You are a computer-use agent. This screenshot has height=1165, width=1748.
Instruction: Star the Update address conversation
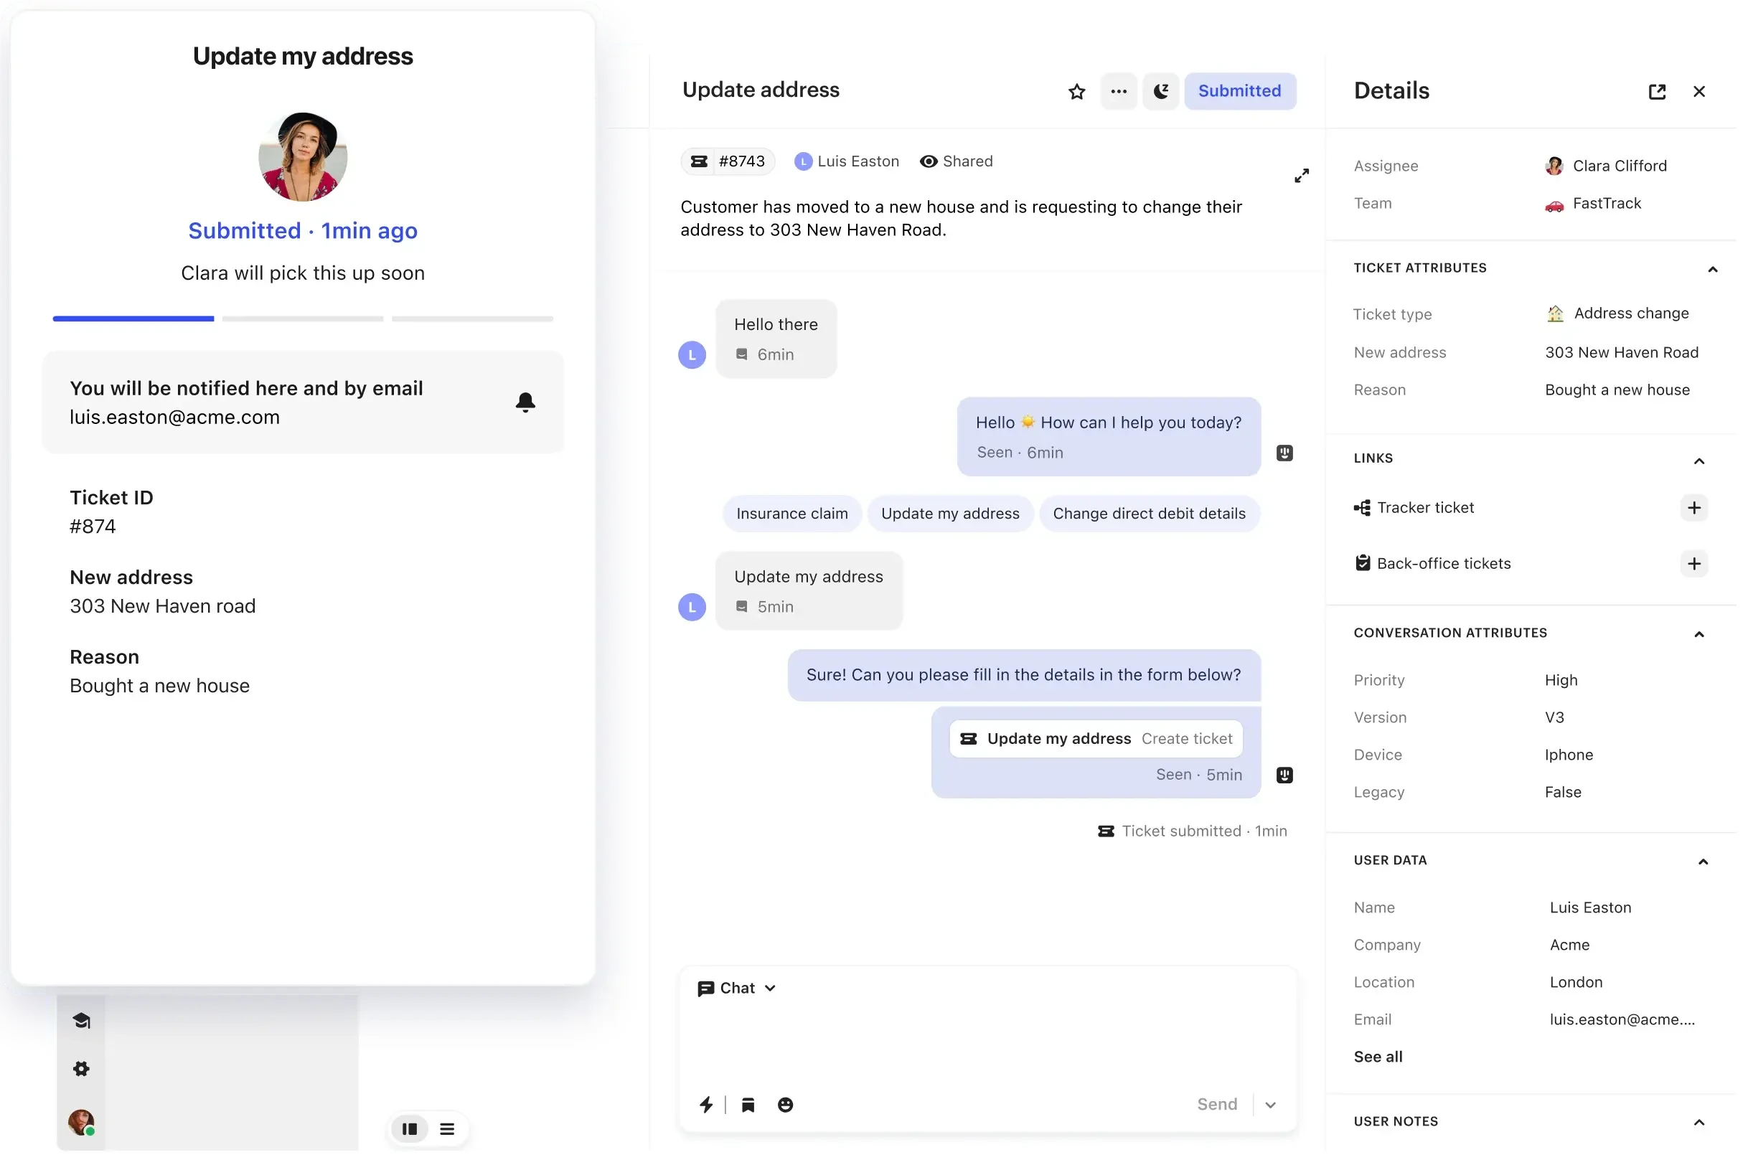pyautogui.click(x=1076, y=91)
